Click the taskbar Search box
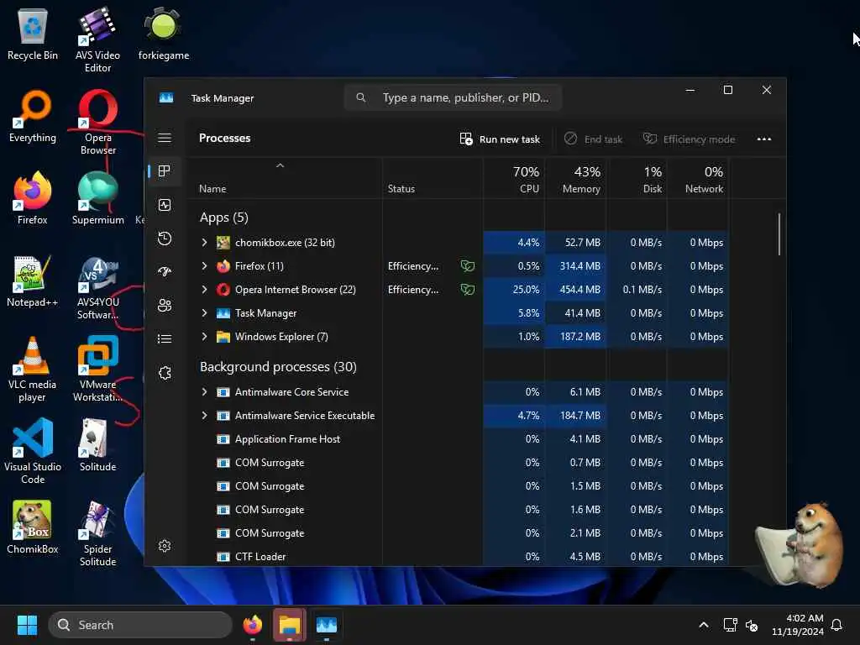The image size is (860, 645). pos(140,625)
